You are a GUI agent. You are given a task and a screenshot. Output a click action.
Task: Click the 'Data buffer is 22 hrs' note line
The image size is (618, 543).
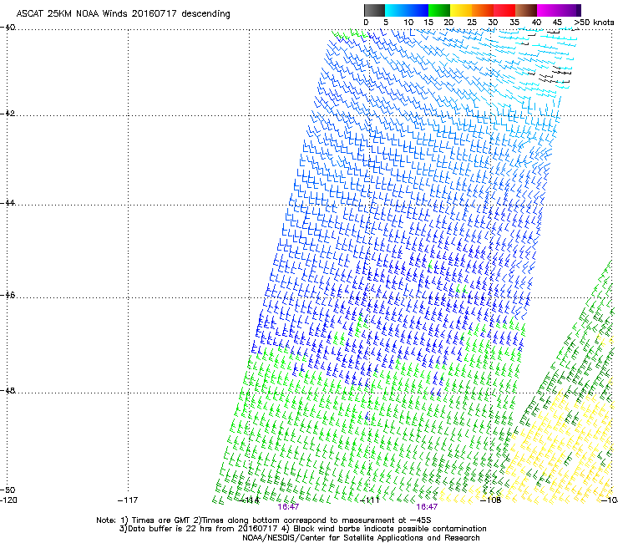302,529
